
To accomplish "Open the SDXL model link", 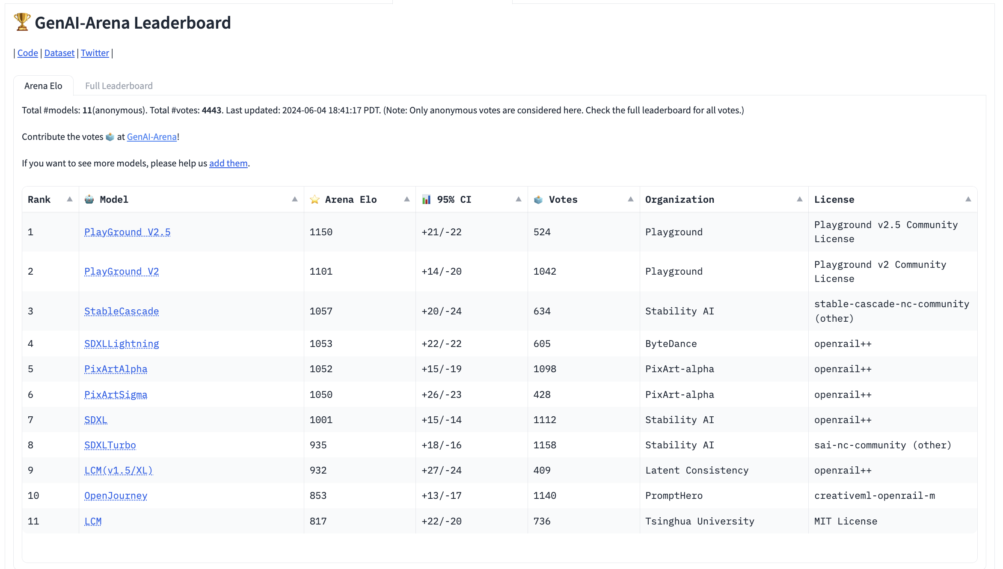I will point(96,420).
